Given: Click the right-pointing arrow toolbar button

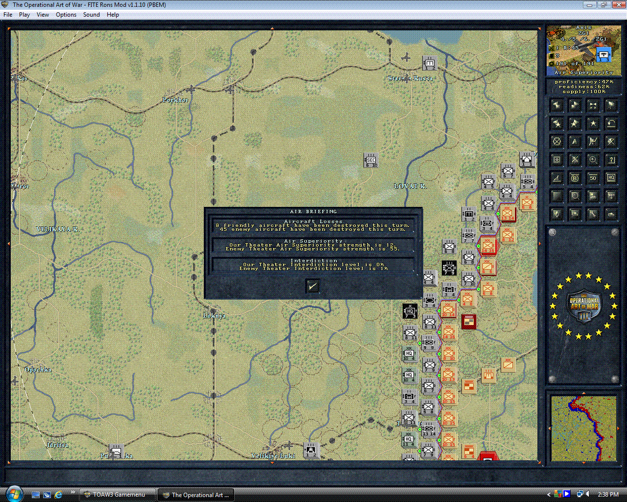Looking at the screenshot, I should 575,105.
